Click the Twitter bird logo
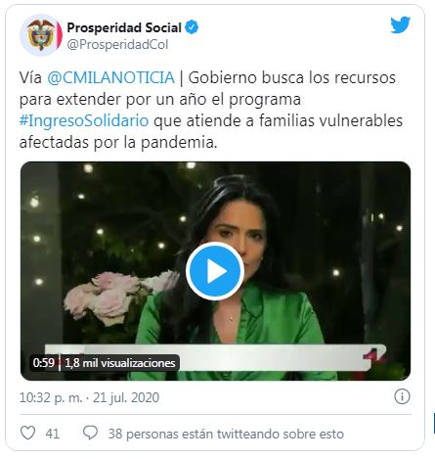Screen dimensions: 435x459 tap(401, 24)
